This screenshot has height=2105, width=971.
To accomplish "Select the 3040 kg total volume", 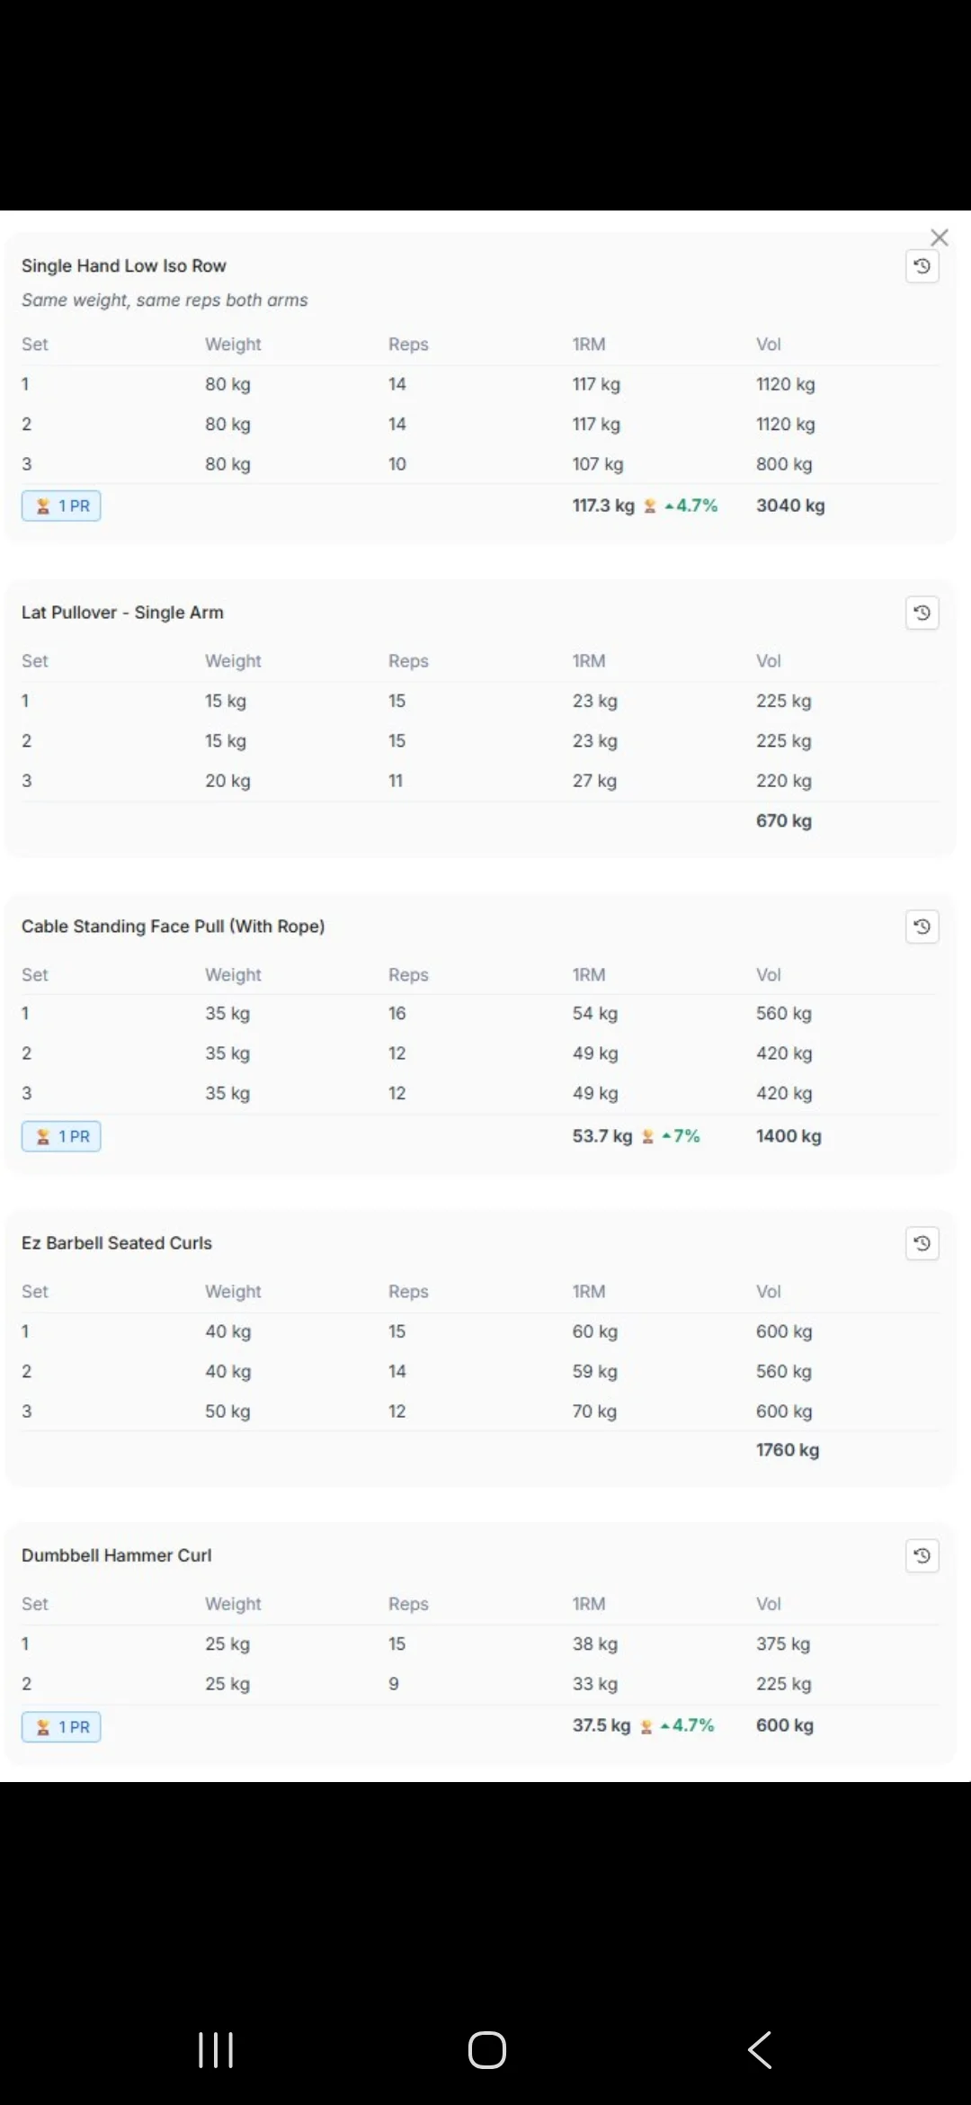I will pyautogui.click(x=790, y=506).
